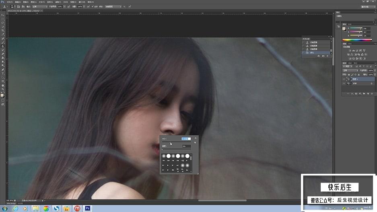The height and width of the screenshot is (212, 377).
Task: Click the Windows Start button
Action: pos(4,208)
